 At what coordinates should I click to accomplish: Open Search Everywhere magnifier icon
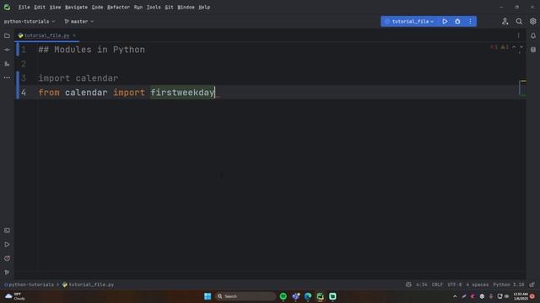point(519,21)
